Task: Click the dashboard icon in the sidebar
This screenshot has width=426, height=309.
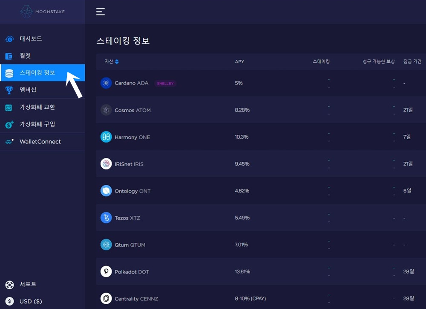Action: click(9, 39)
